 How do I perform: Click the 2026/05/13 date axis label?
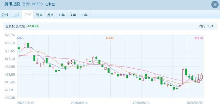[141, 103]
